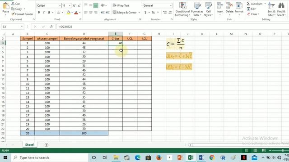The height and width of the screenshot is (162, 289).
Task: Open the Clear menu in Editing group
Action: [253, 14]
